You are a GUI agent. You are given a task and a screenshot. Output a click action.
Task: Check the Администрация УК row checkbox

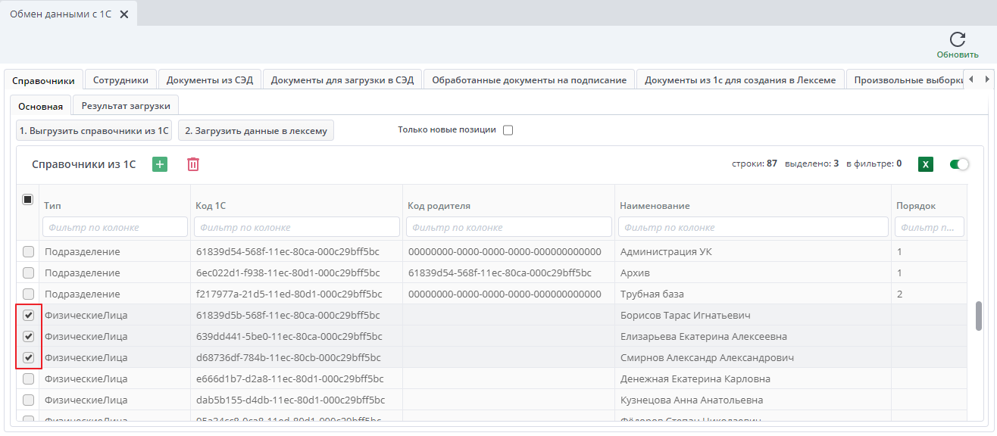click(28, 251)
